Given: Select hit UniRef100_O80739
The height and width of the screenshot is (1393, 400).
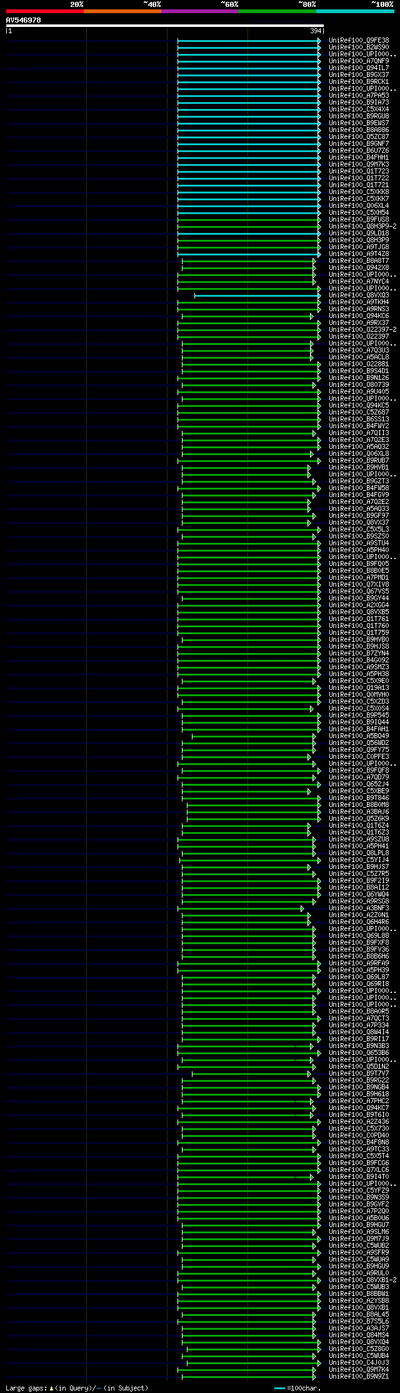Looking at the screenshot, I should [x=359, y=385].
